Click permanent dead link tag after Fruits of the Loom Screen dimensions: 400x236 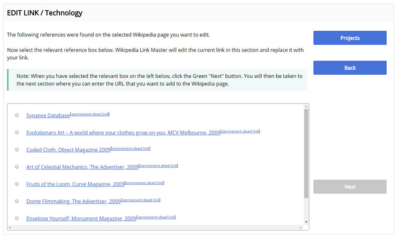(144, 183)
